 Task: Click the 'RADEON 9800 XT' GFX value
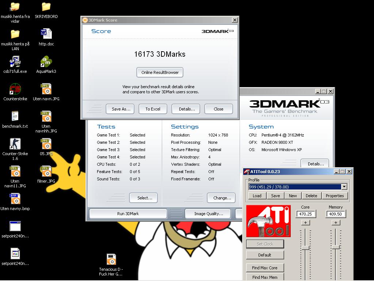pos(277,142)
